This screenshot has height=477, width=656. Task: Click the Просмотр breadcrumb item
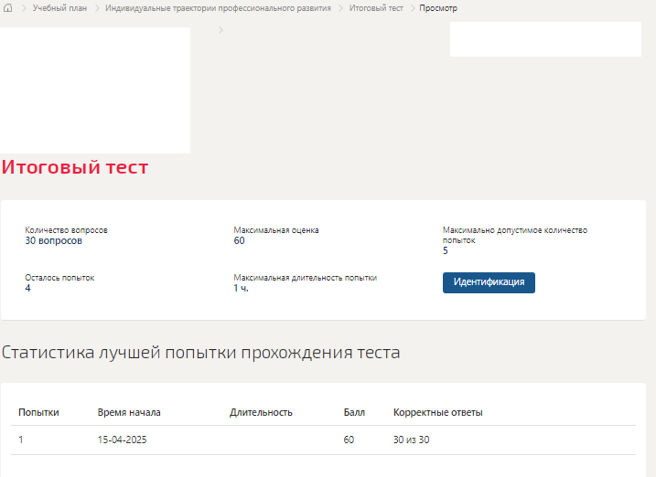click(x=438, y=8)
